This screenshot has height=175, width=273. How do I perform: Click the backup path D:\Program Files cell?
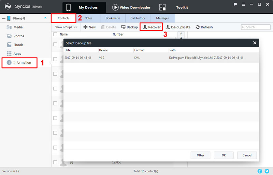click(206, 58)
